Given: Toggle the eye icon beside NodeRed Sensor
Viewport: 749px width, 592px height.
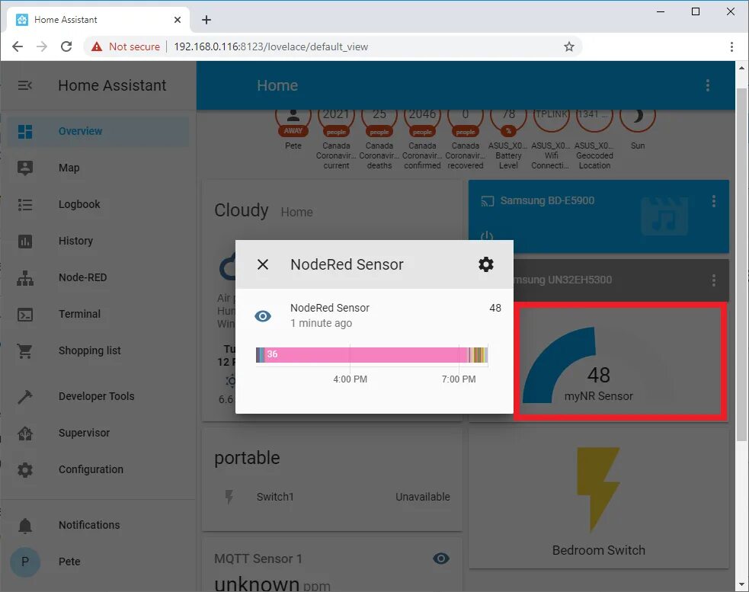Looking at the screenshot, I should coord(263,315).
